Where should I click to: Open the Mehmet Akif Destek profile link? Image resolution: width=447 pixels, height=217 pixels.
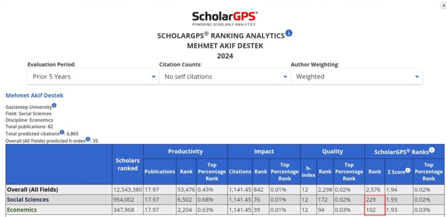[34, 95]
